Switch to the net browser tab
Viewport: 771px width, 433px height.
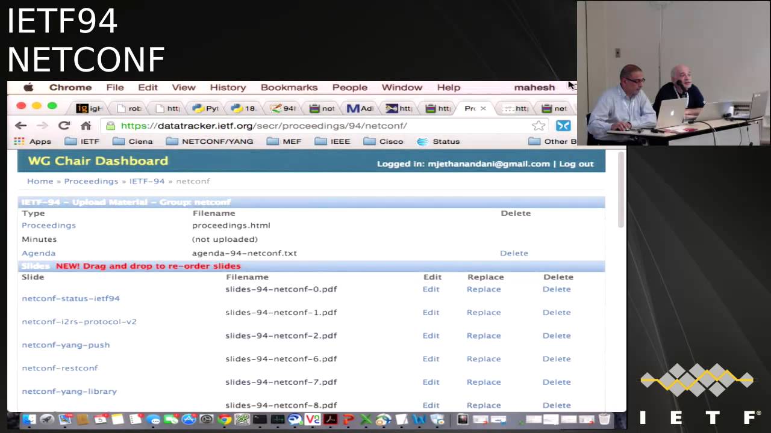(x=554, y=108)
